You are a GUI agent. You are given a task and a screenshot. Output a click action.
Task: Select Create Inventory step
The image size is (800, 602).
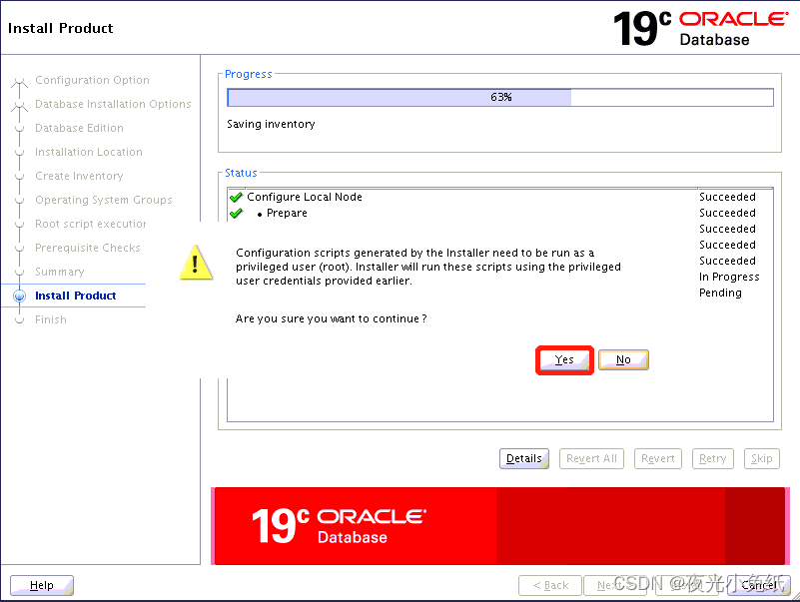pos(79,176)
